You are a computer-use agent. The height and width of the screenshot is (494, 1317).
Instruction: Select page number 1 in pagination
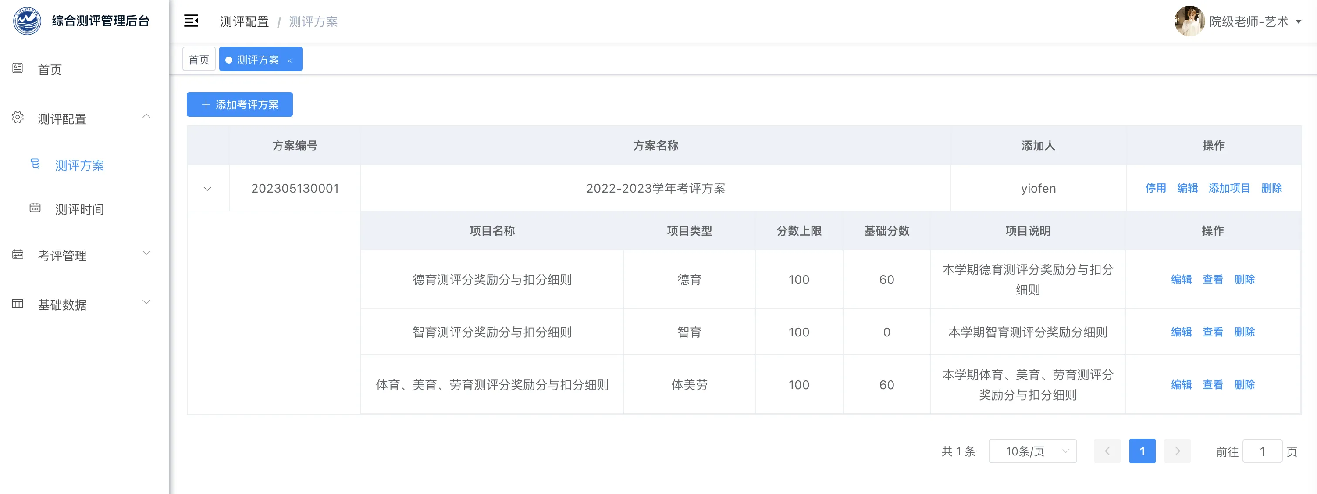[1143, 451]
